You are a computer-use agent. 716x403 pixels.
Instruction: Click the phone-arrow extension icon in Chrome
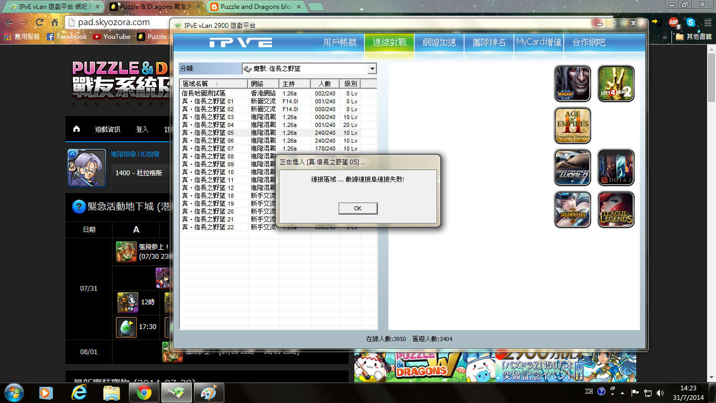click(656, 22)
